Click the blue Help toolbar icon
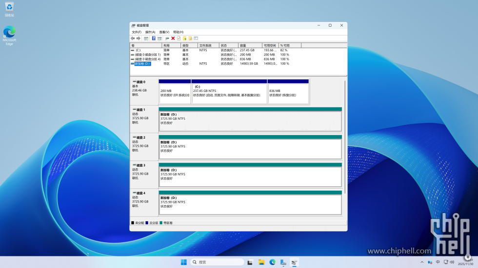The image size is (478, 268). 154,38
